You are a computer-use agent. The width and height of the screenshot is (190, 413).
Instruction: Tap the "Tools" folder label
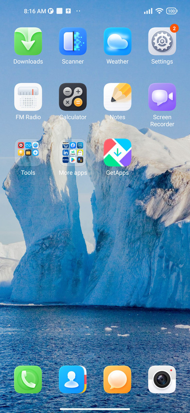pos(28,173)
